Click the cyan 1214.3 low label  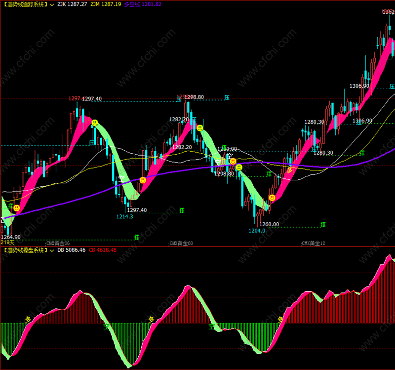tap(124, 216)
